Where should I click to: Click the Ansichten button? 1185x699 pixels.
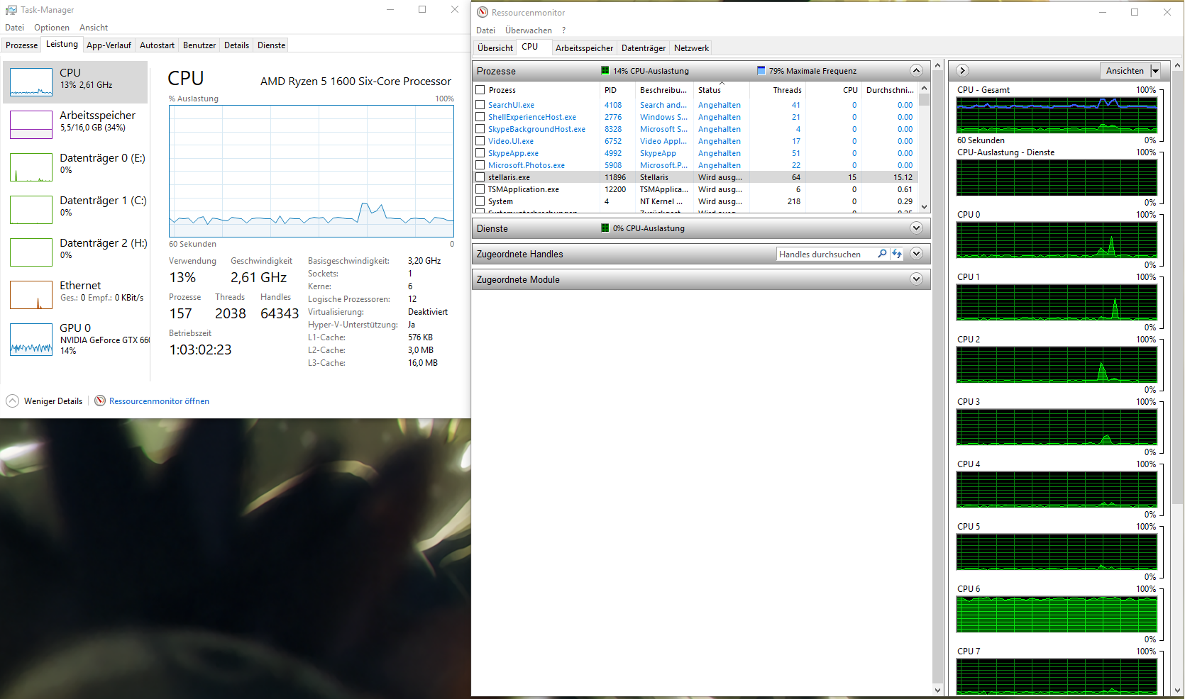1125,71
